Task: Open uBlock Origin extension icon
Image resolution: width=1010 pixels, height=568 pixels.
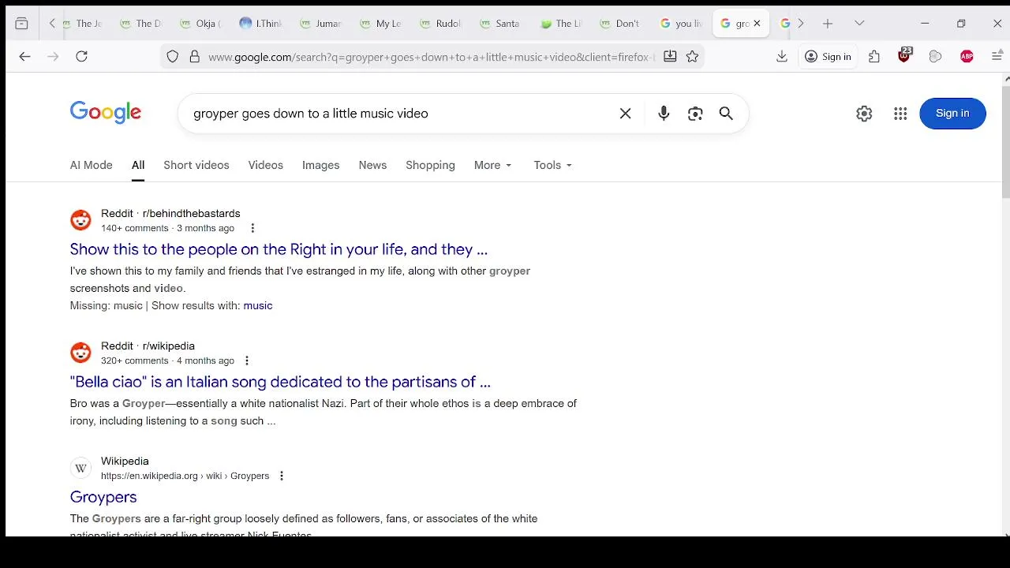Action: [905, 56]
